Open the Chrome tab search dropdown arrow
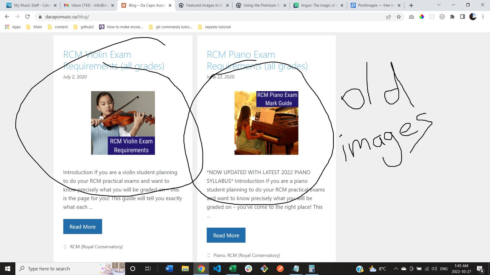This screenshot has width=490, height=275. click(x=439, y=5)
